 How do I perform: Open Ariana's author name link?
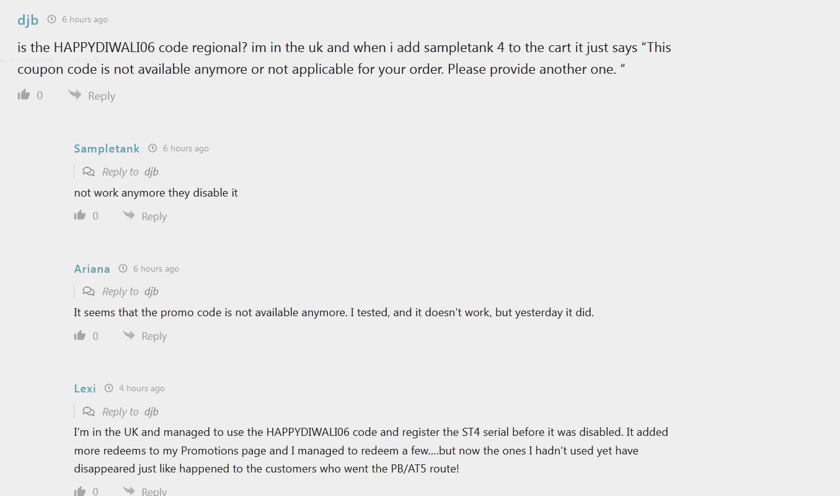92,268
